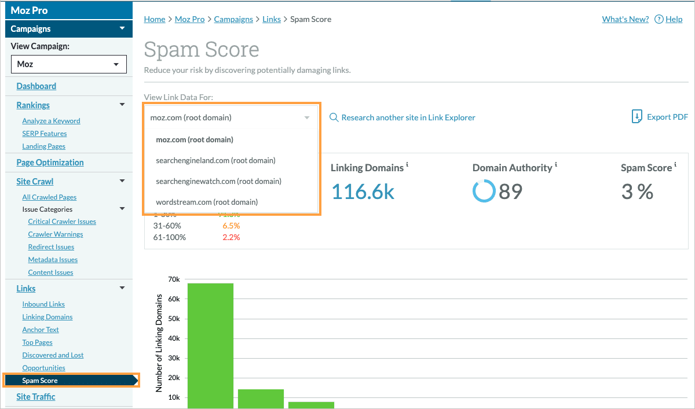Collapse the Issue Categories tree arrow

point(122,209)
